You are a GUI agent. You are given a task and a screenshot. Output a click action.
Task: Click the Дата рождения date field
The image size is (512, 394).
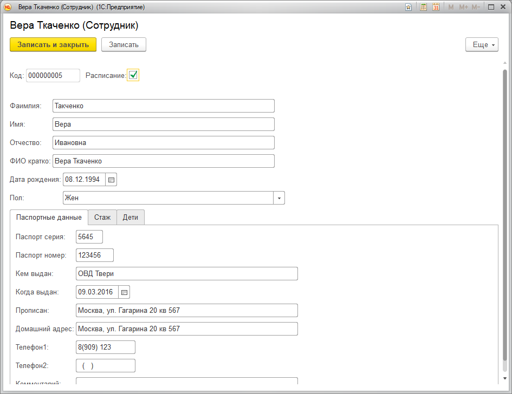84,180
